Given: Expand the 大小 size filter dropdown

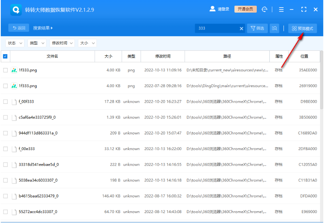Looking at the screenshot, I should coord(87,43).
